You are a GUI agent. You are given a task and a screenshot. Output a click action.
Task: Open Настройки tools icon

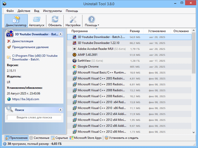point(73,19)
